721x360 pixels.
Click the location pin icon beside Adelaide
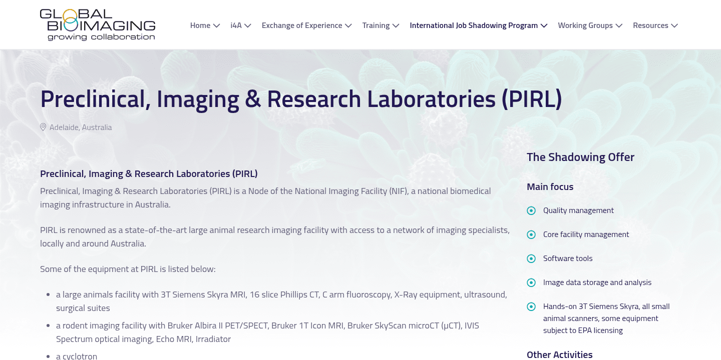click(x=43, y=127)
